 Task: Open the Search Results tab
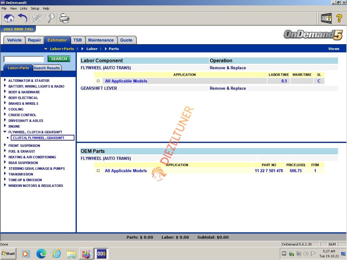(x=47, y=68)
